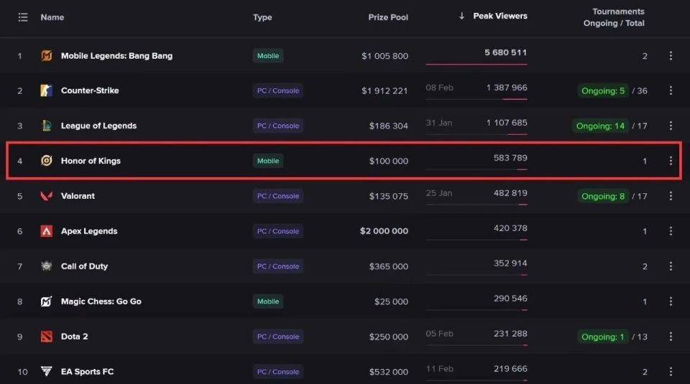690x384 pixels.
Task: Open three-dot menu for Honor of Kings
Action: [671, 161]
